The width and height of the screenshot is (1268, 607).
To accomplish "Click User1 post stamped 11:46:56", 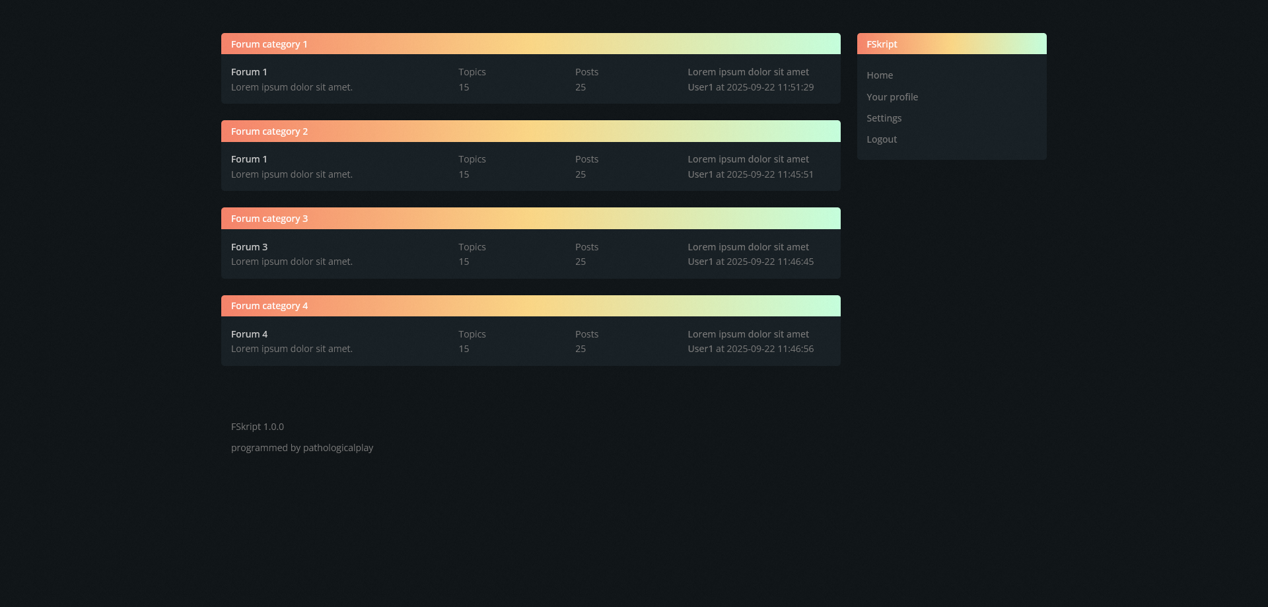I will (x=750, y=349).
